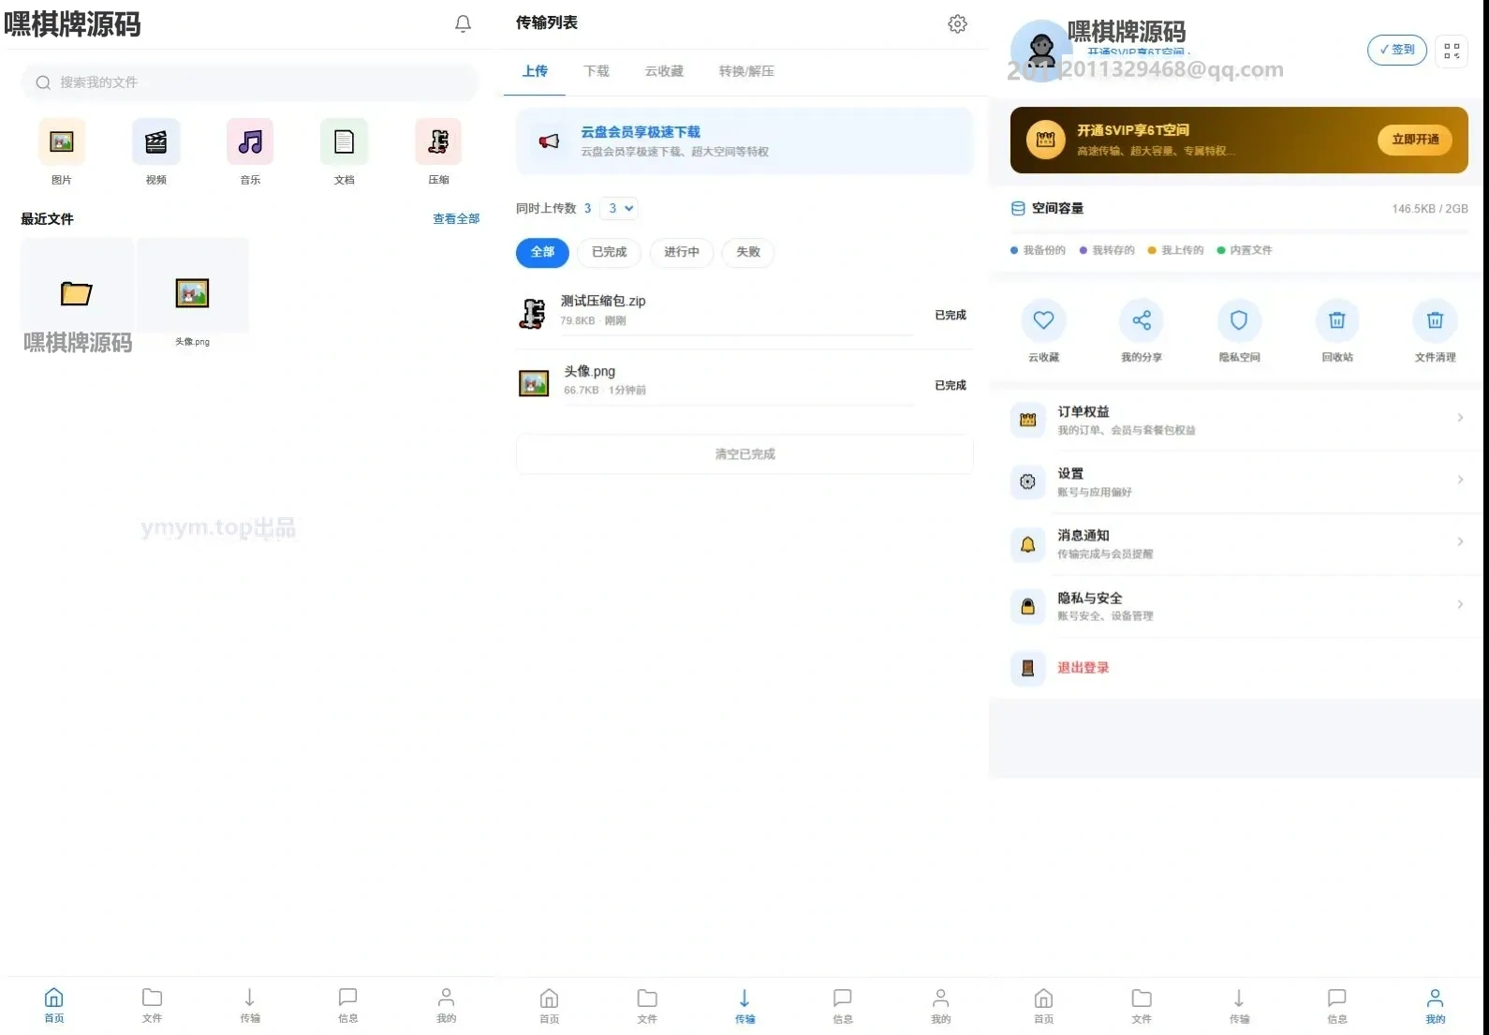Tap the profile avatar picture

tap(1040, 49)
